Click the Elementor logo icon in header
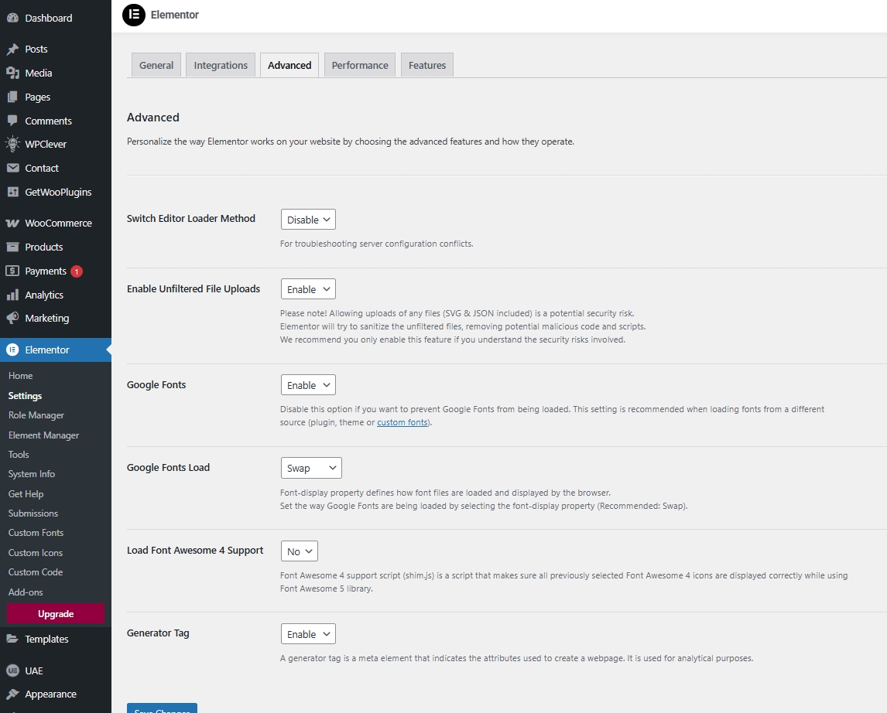 tap(134, 15)
